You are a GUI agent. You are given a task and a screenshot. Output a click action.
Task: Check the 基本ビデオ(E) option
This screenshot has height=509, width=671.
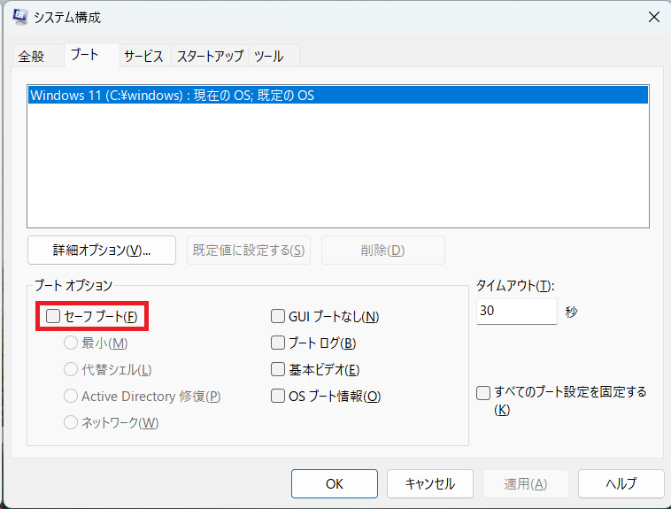278,369
